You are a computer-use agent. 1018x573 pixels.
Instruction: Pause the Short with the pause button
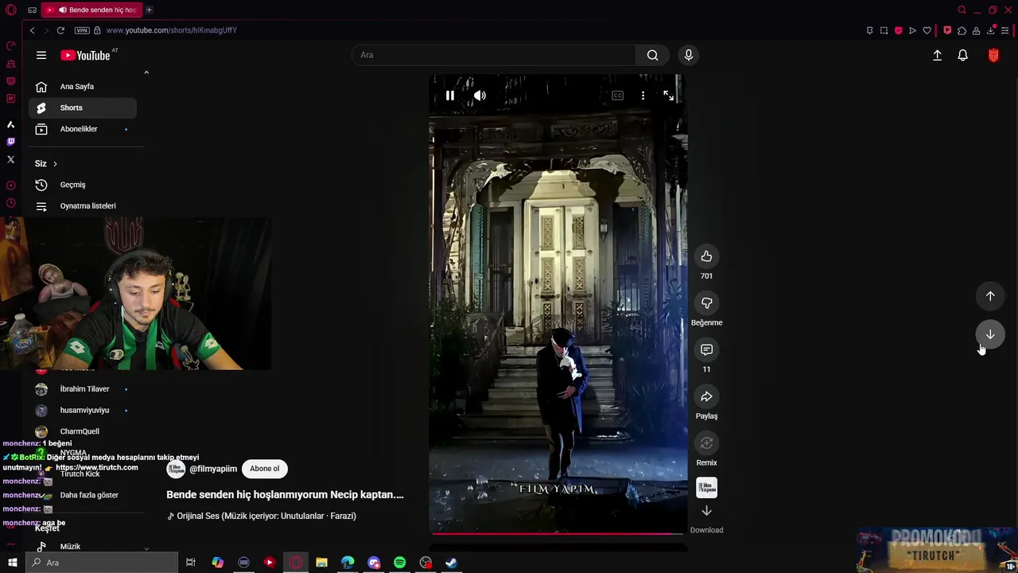[x=450, y=95]
